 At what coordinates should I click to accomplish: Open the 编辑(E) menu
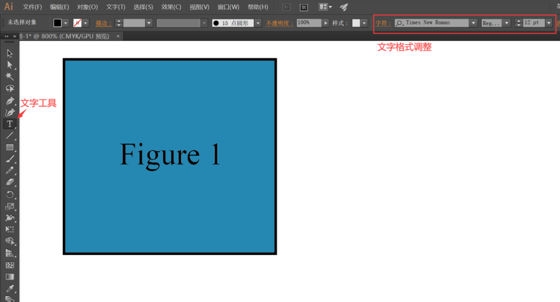click(59, 7)
